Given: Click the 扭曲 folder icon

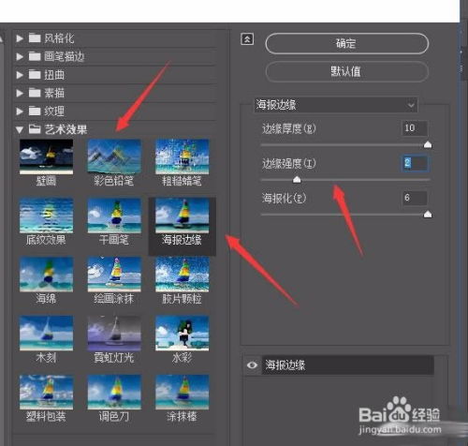Looking at the screenshot, I should click(x=35, y=75).
